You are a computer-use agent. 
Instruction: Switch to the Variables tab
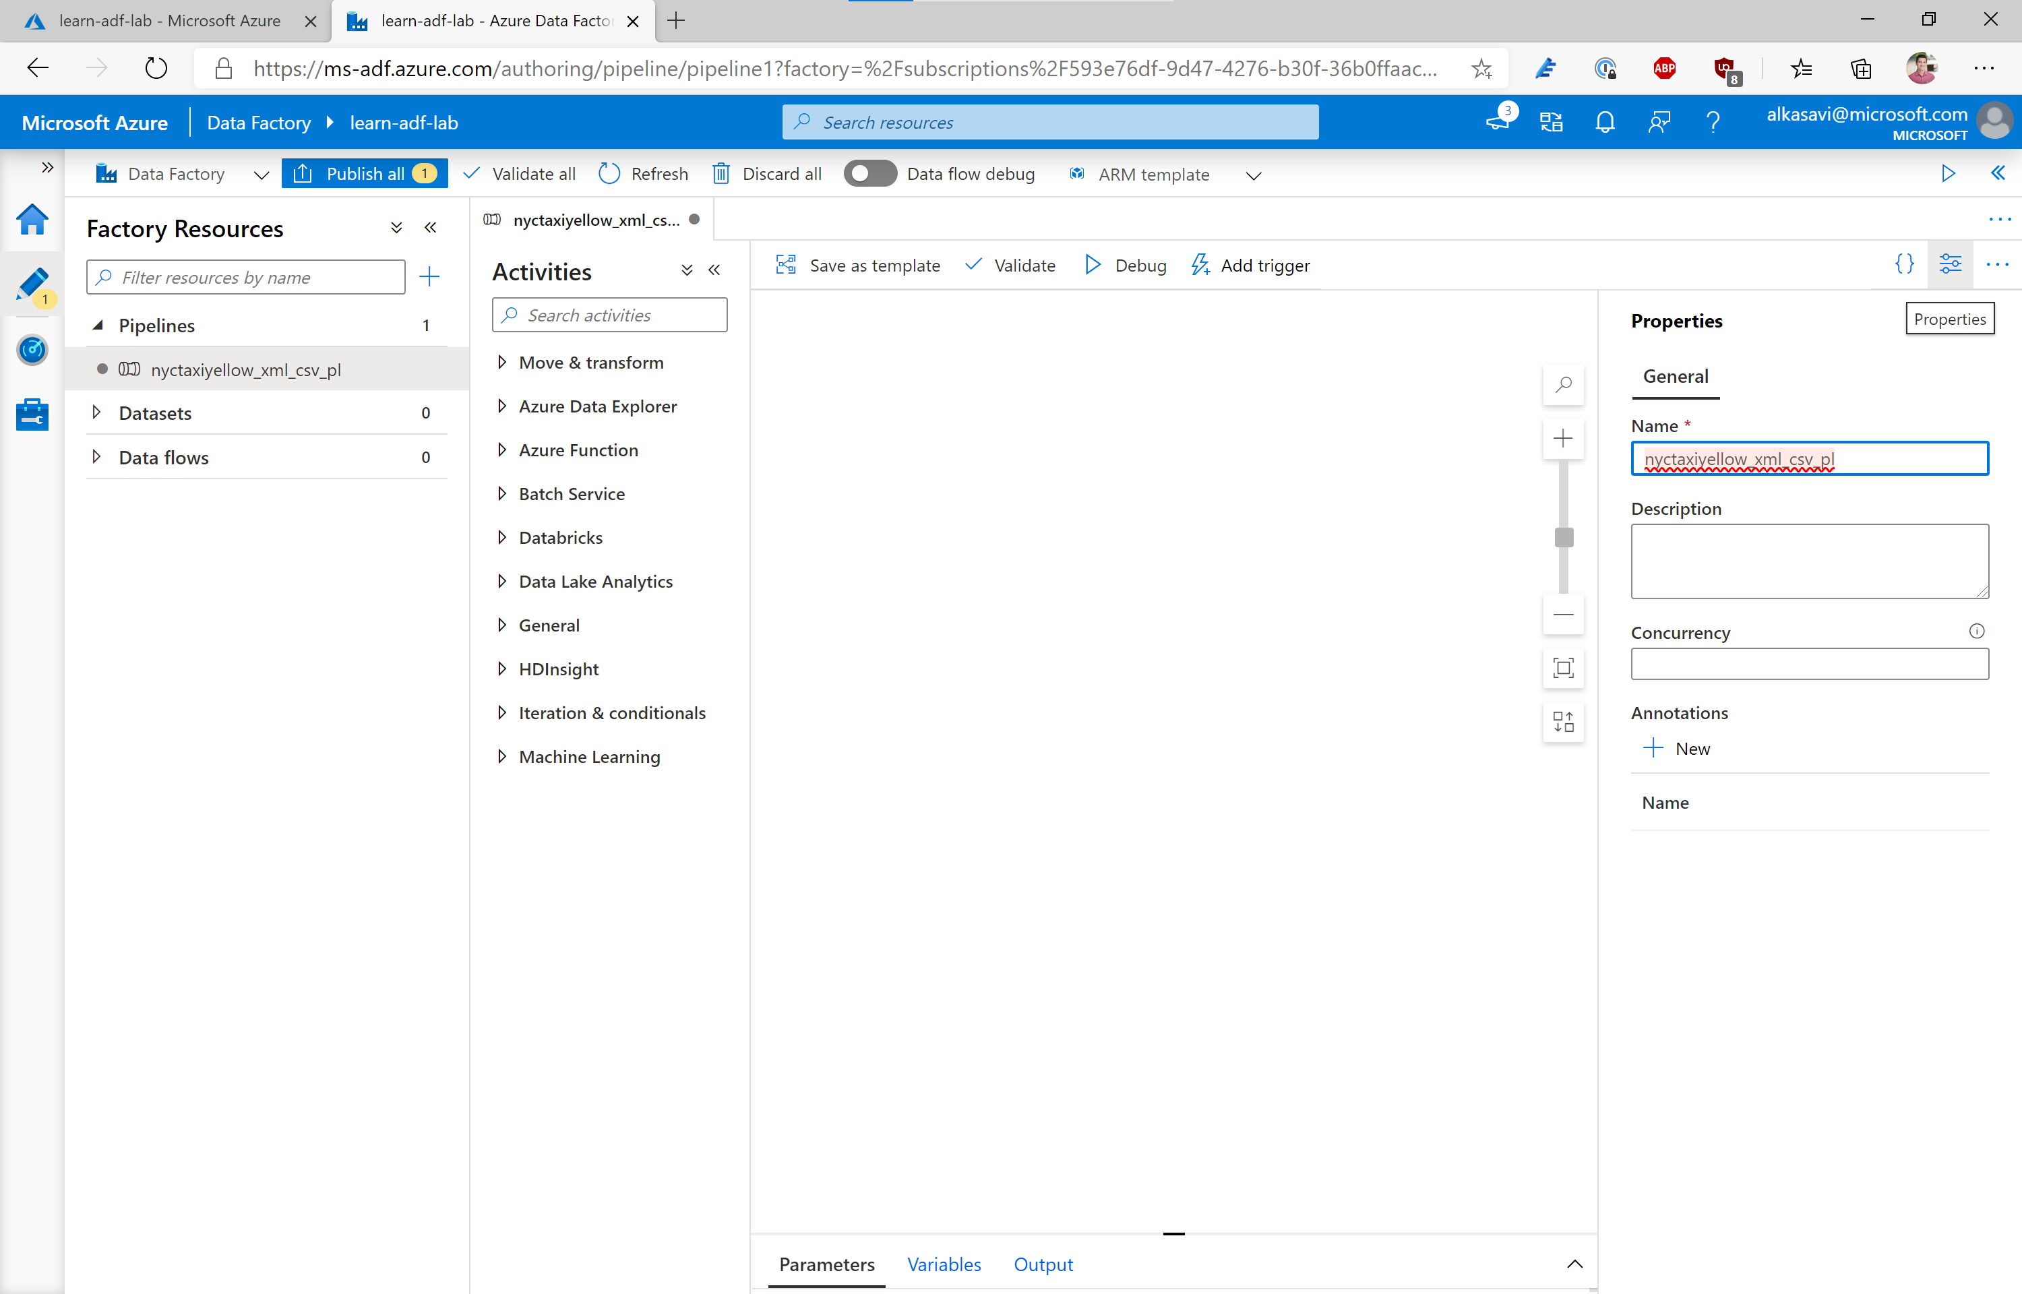944,1264
